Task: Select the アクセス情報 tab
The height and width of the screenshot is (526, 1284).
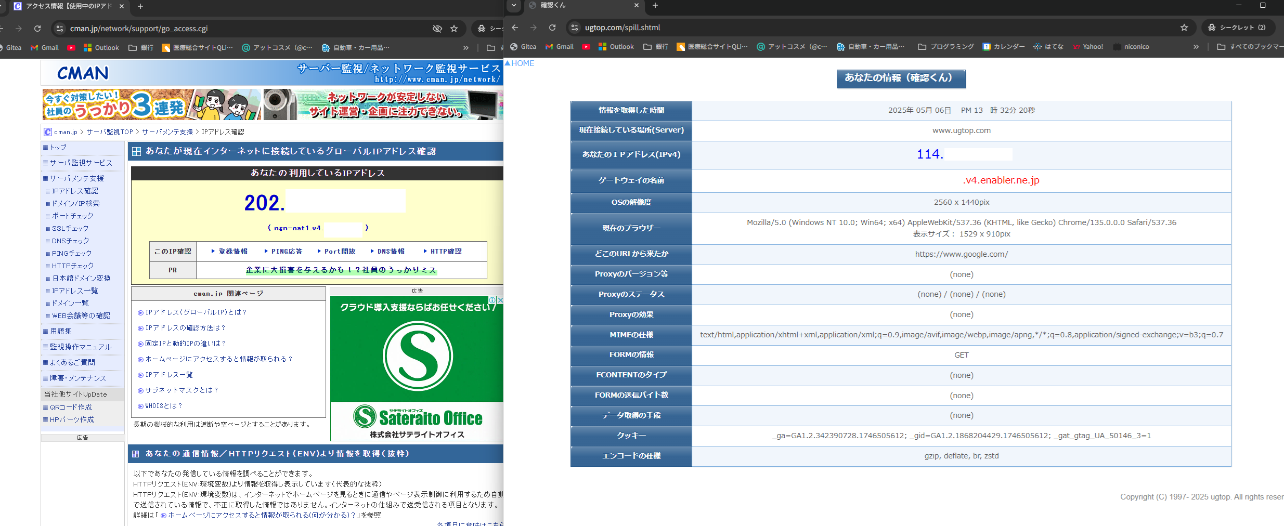Action: point(68,6)
